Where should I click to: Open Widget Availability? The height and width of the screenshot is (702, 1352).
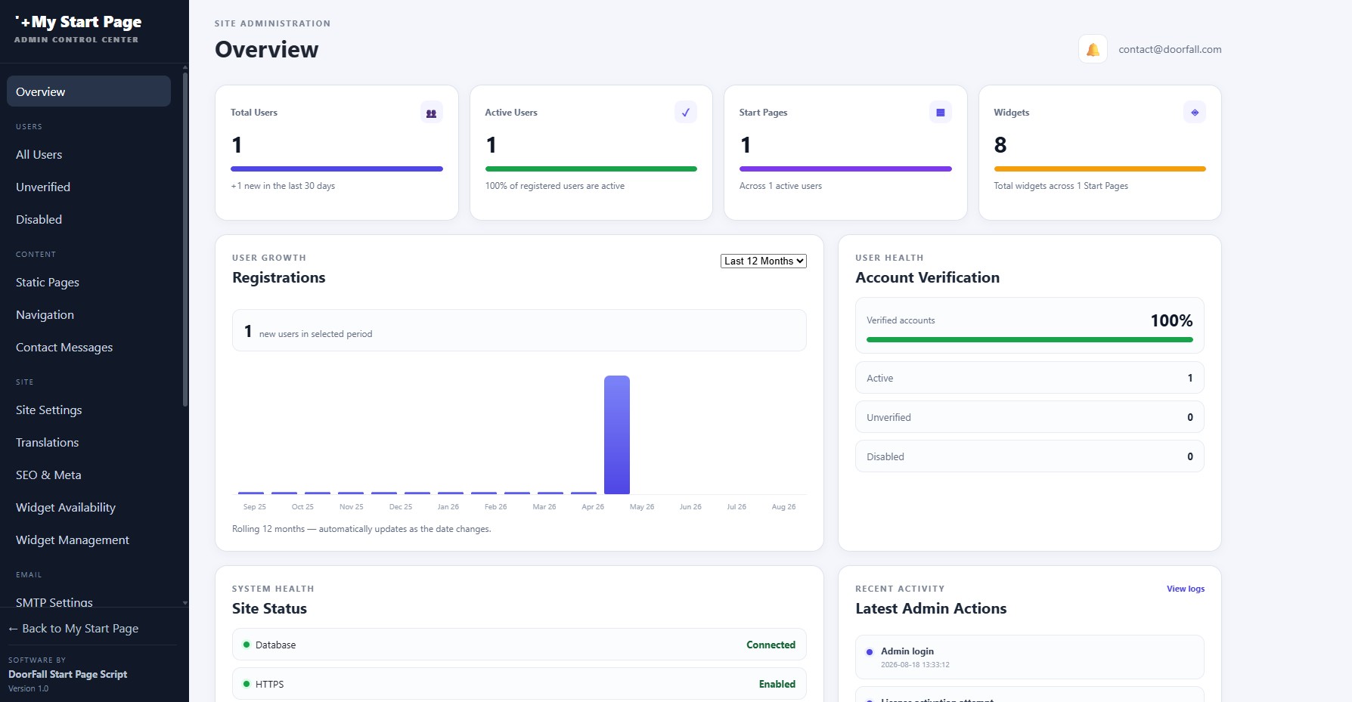(x=88, y=507)
